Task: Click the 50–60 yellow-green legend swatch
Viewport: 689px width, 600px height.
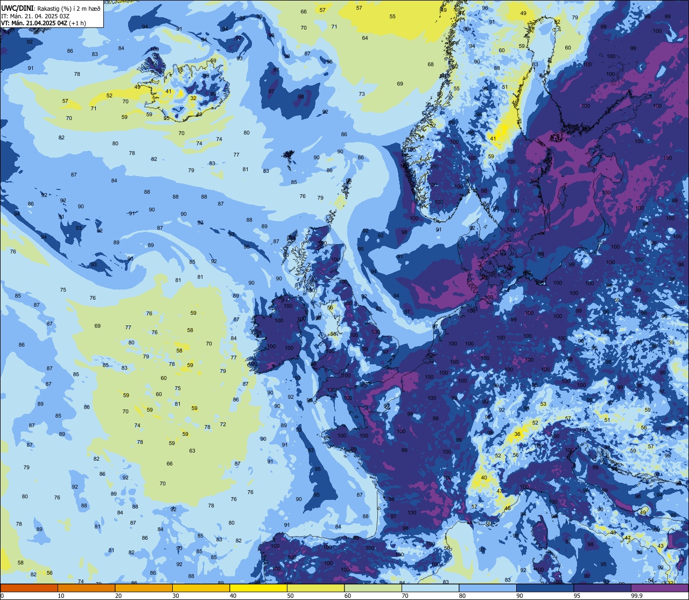Action: (315, 588)
